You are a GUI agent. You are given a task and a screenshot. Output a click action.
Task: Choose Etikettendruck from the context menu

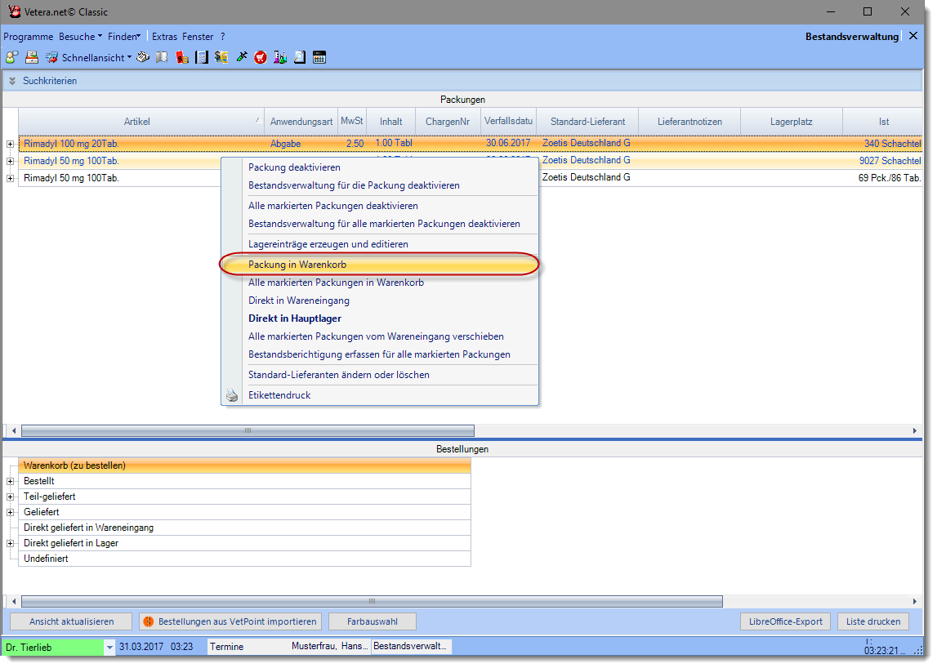tap(279, 395)
